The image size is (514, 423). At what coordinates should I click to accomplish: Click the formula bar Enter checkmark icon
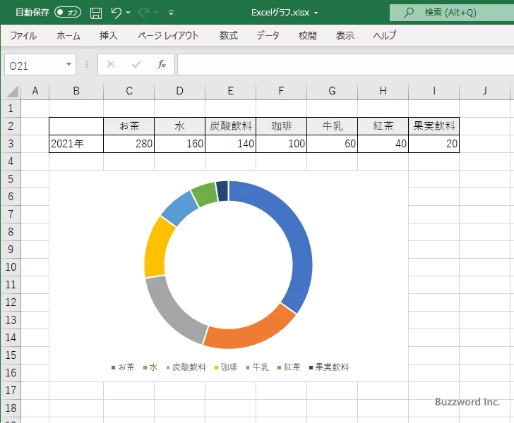(136, 64)
